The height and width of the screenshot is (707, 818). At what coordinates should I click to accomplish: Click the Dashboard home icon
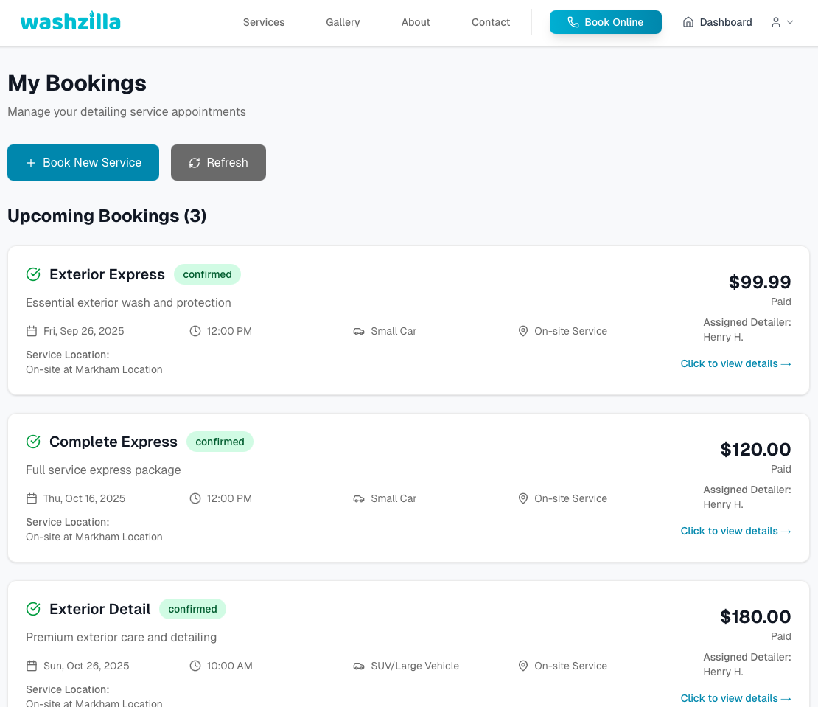click(688, 22)
